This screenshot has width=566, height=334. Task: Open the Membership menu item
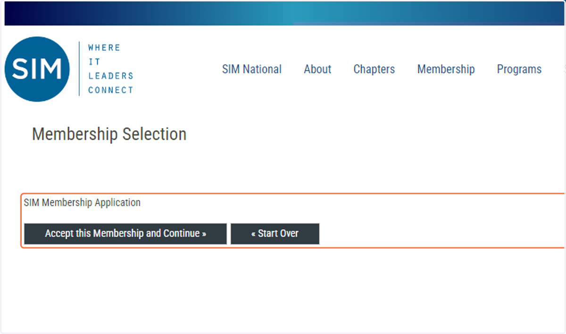click(x=446, y=69)
